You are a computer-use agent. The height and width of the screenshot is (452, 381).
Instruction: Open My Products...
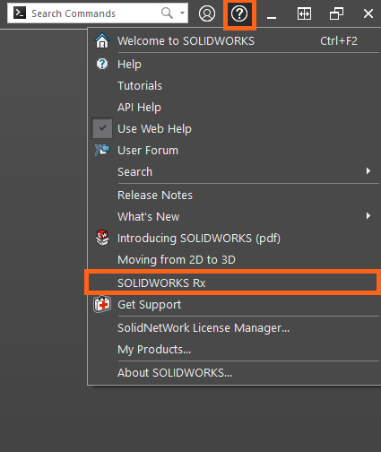[x=234, y=350]
